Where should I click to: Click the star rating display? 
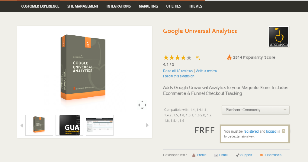click(177, 57)
